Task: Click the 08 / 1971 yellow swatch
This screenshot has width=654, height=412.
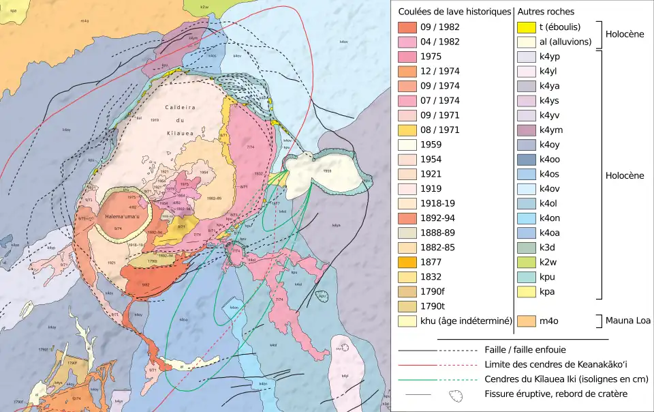Action: pos(407,130)
